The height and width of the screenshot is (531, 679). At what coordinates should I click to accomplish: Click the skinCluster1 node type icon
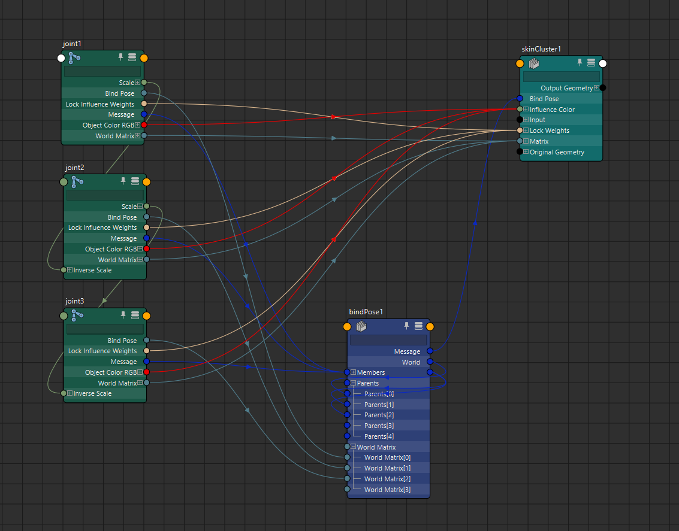[x=534, y=63]
